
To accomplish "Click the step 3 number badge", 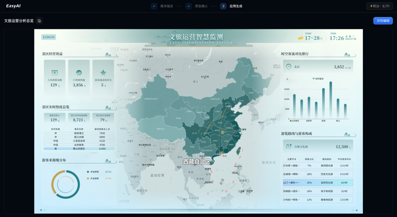I will point(223,6).
